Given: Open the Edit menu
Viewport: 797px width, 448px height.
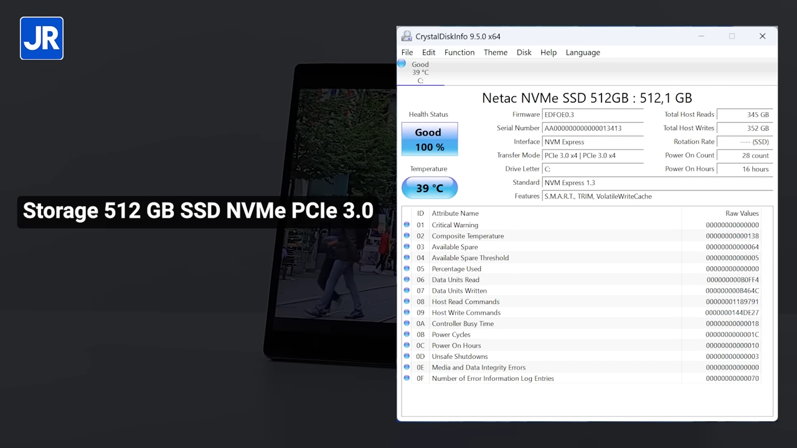Looking at the screenshot, I should click(x=428, y=52).
